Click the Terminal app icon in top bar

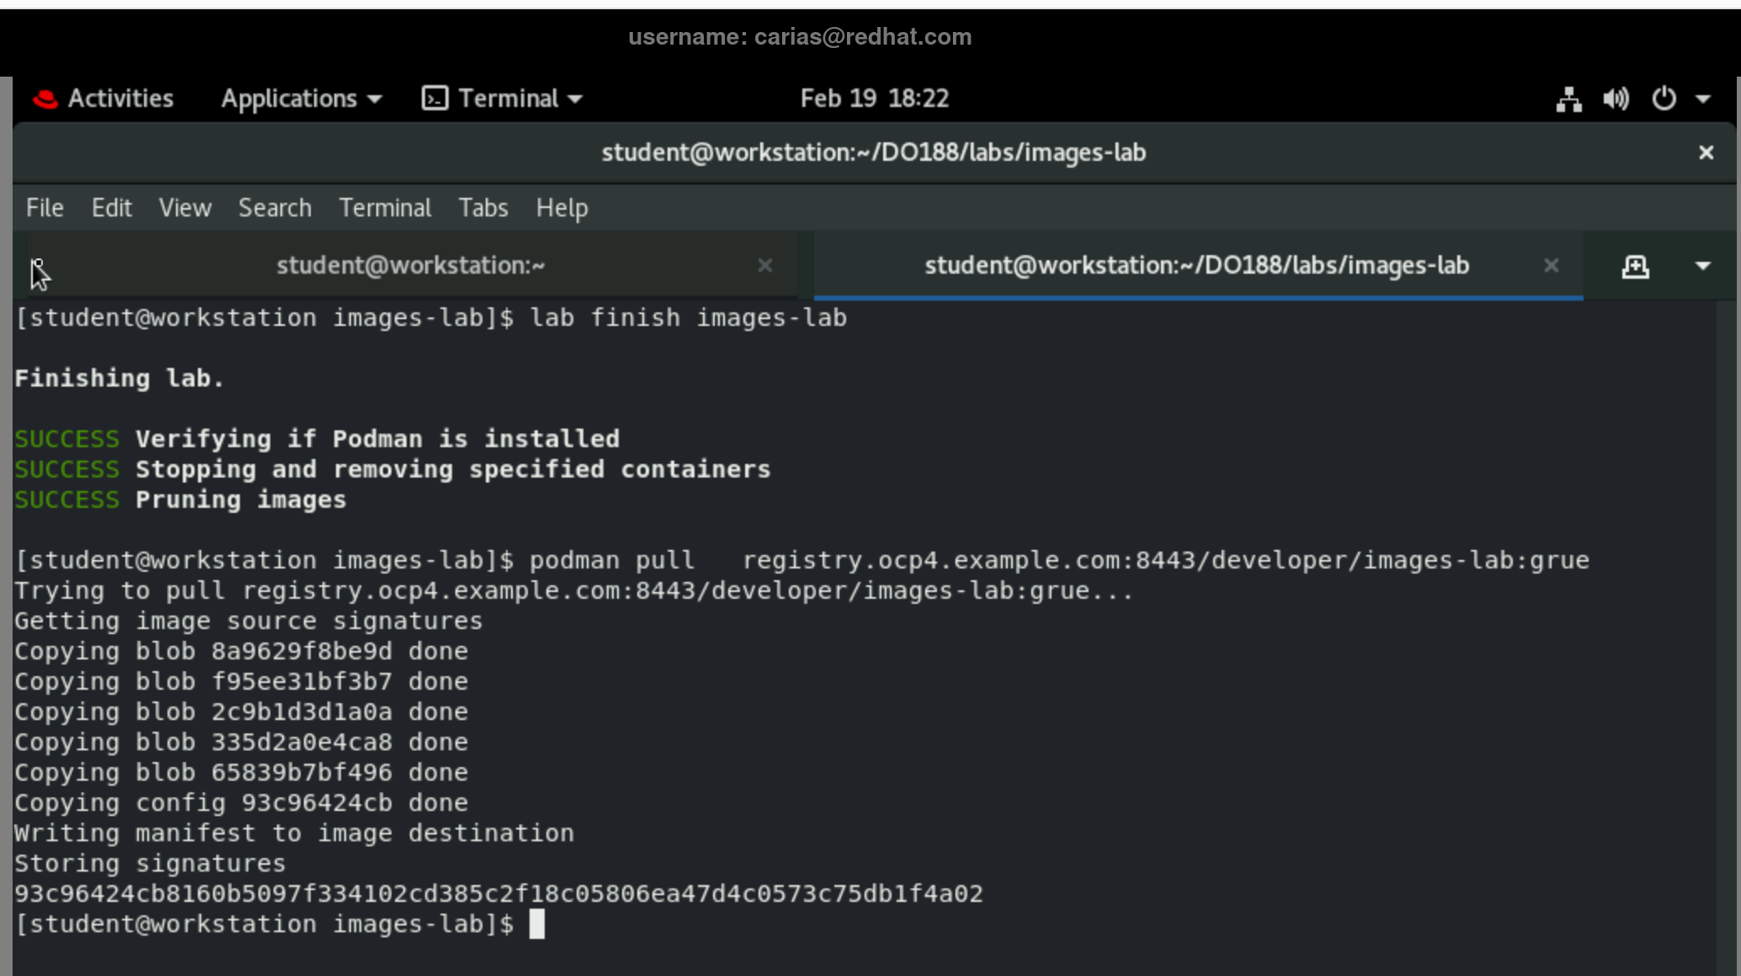coord(434,99)
